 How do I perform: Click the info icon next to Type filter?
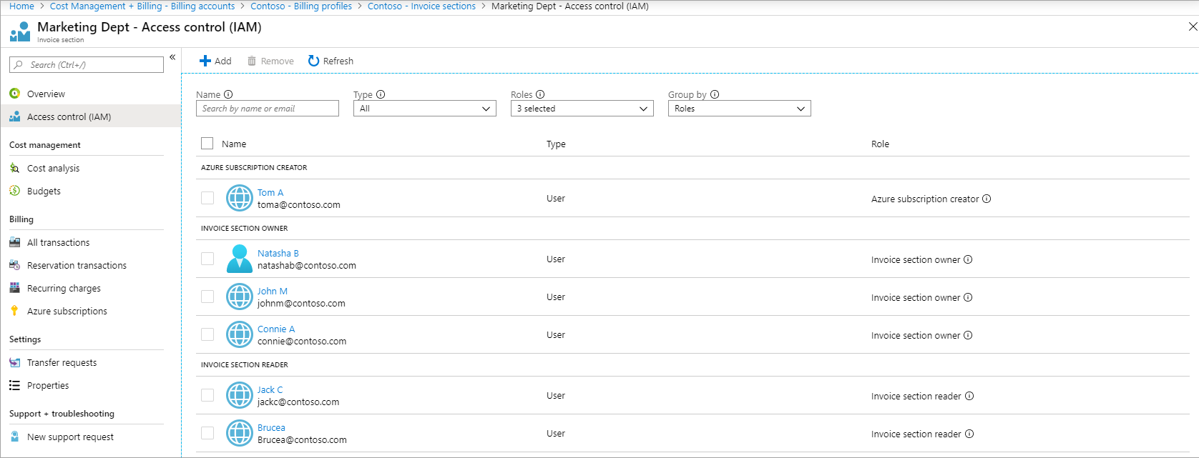[x=381, y=94]
